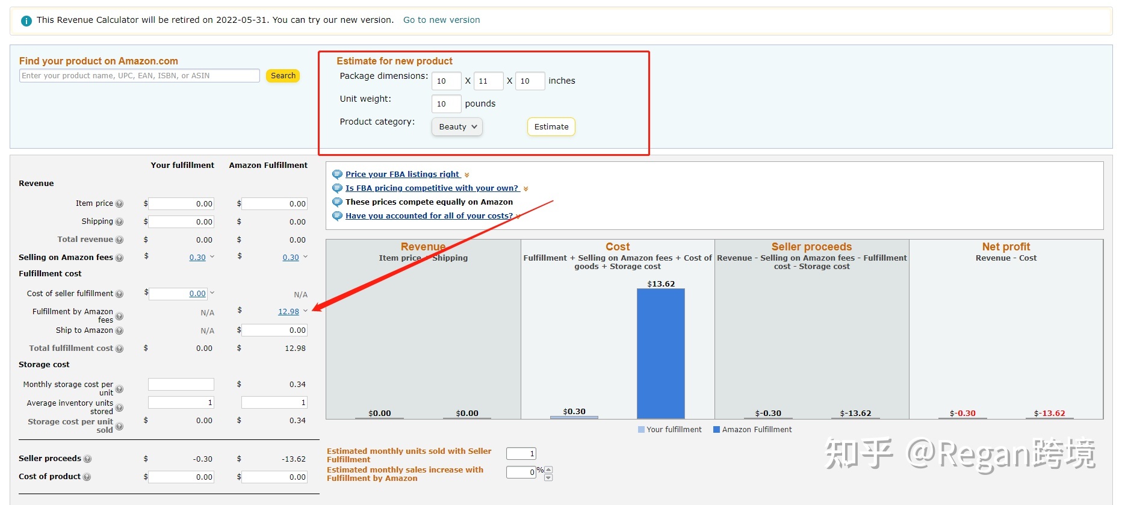Follow the "Go to new version" link

coord(441,20)
